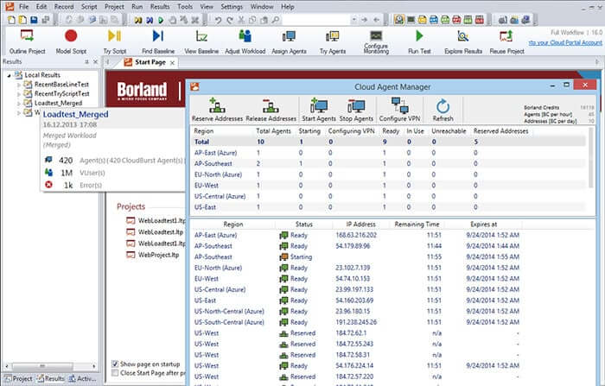
Task: Click the Try Script icon
Action: 115,36
